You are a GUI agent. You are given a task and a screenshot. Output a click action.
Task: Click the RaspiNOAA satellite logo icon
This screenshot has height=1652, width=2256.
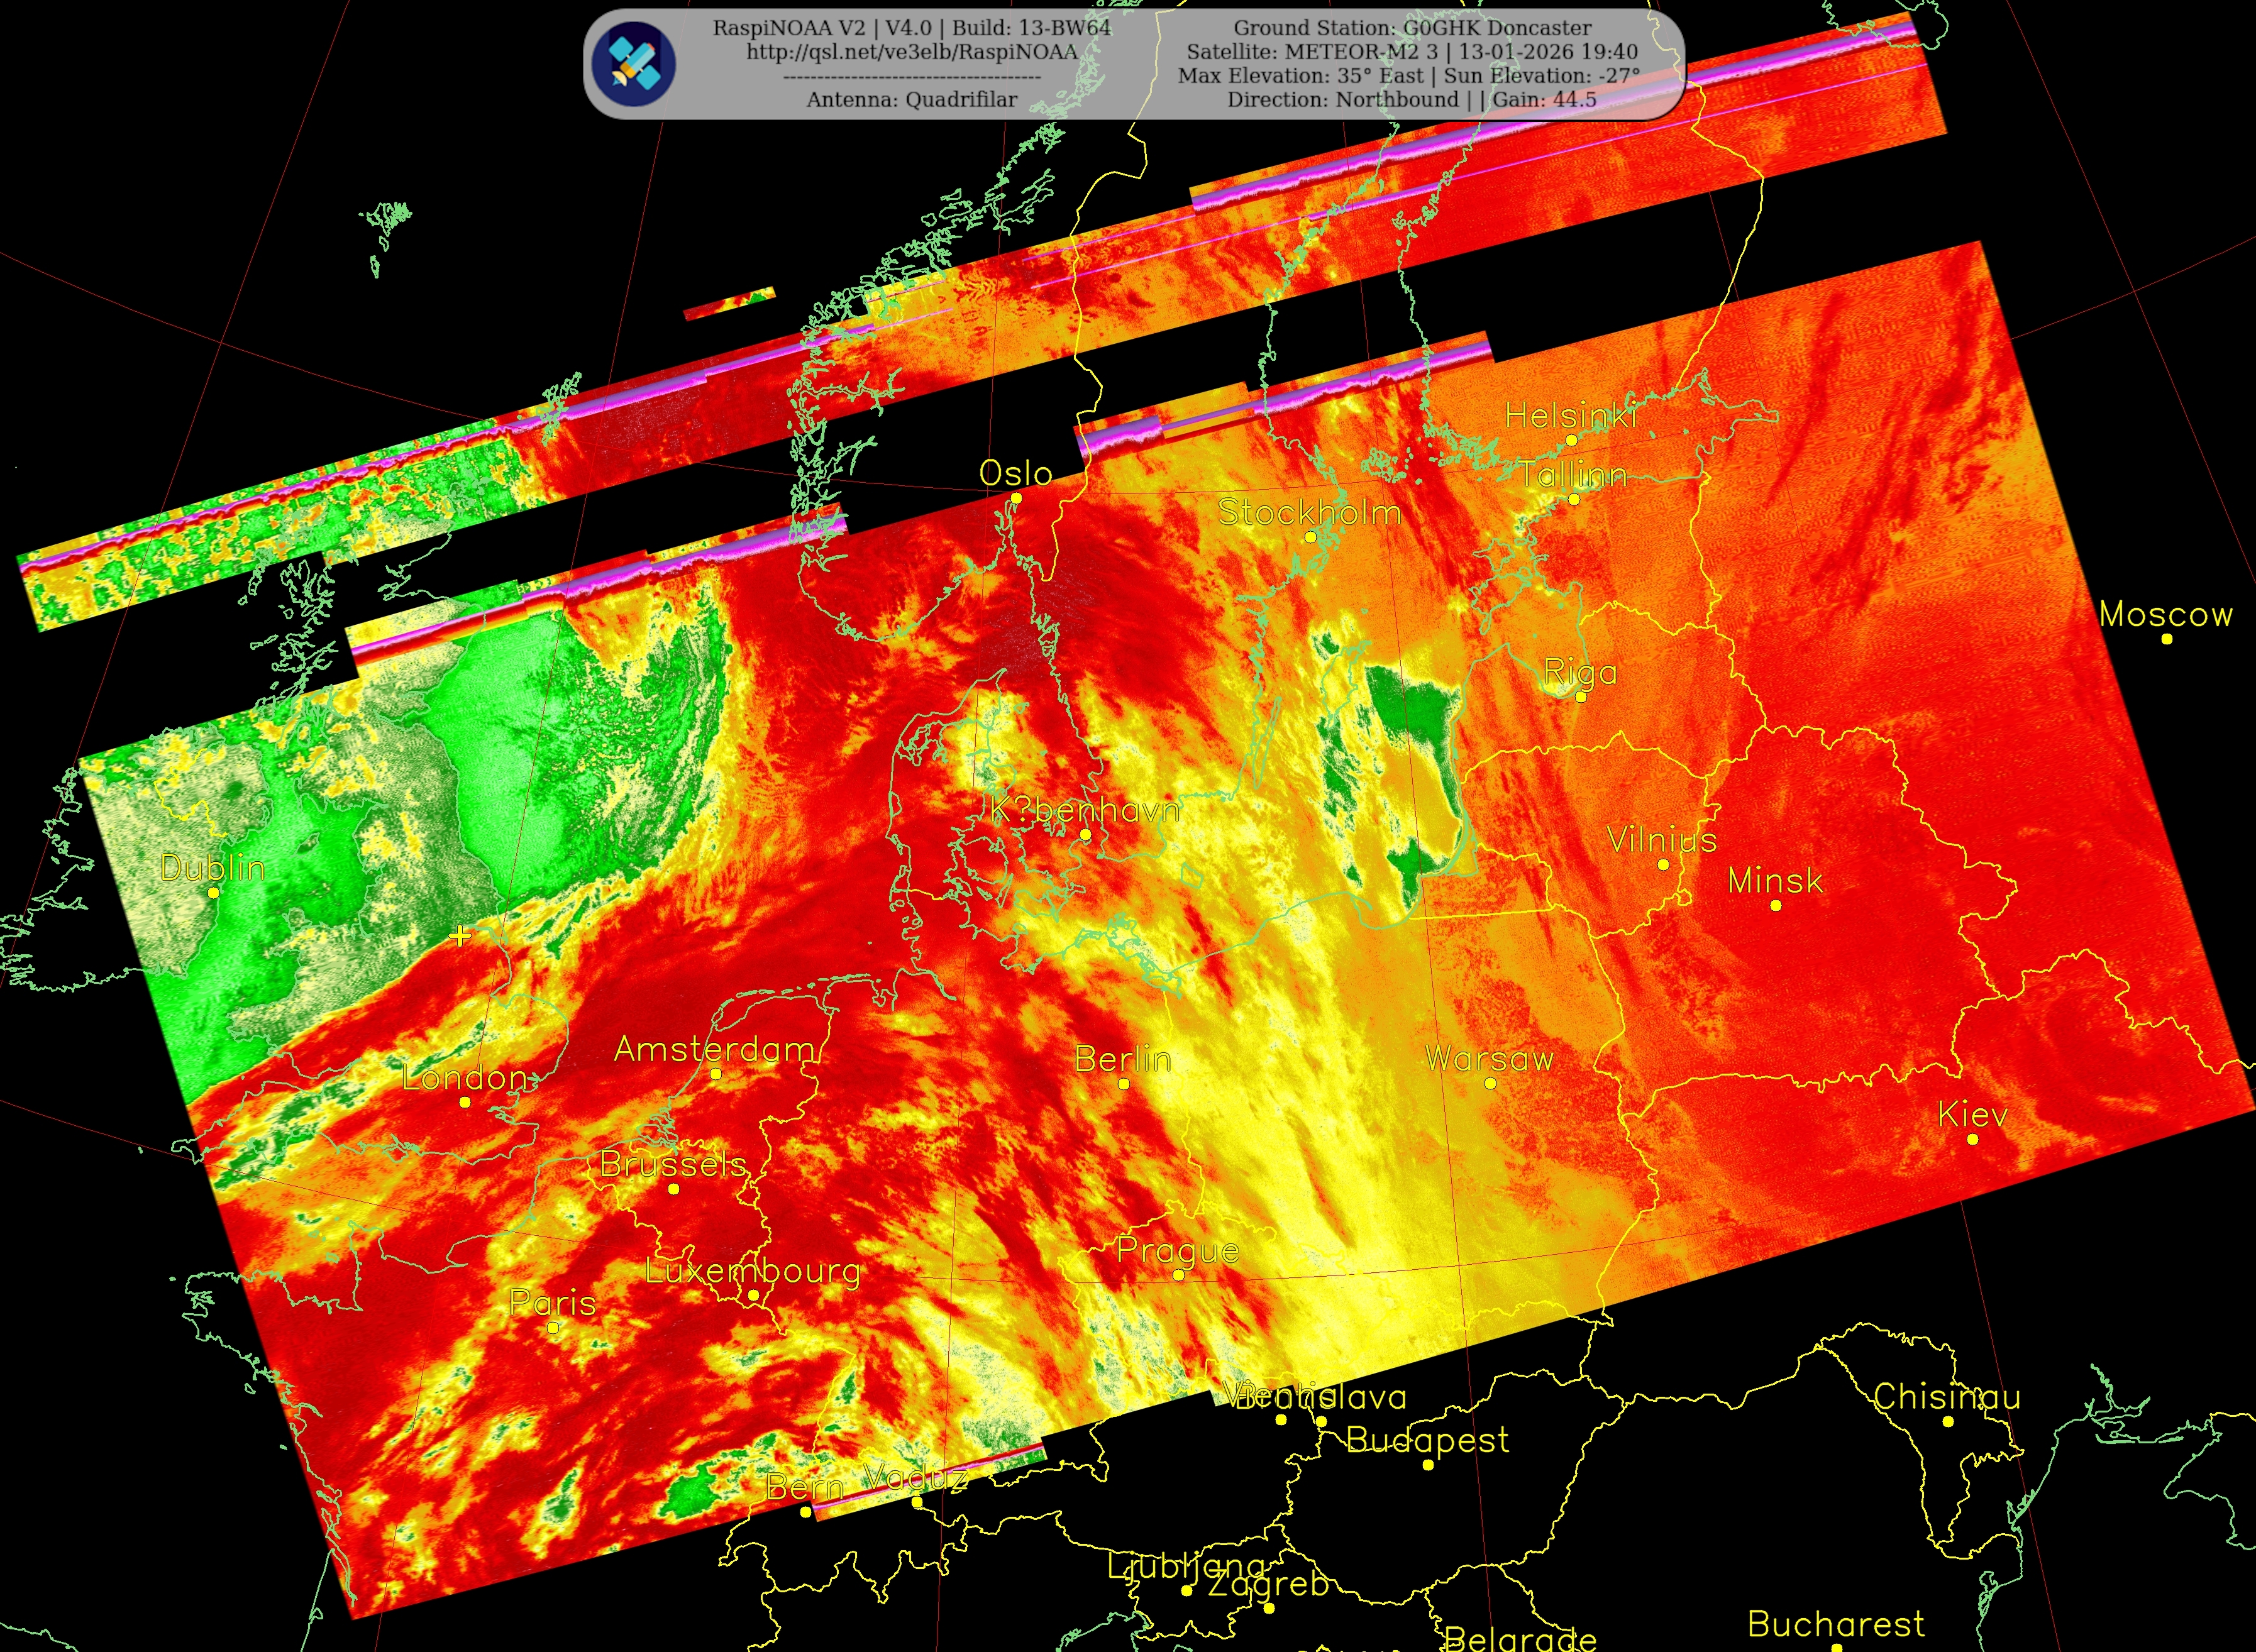(633, 63)
